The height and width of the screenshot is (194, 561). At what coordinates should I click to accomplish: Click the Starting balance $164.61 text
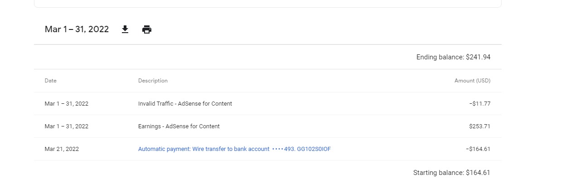(x=451, y=173)
